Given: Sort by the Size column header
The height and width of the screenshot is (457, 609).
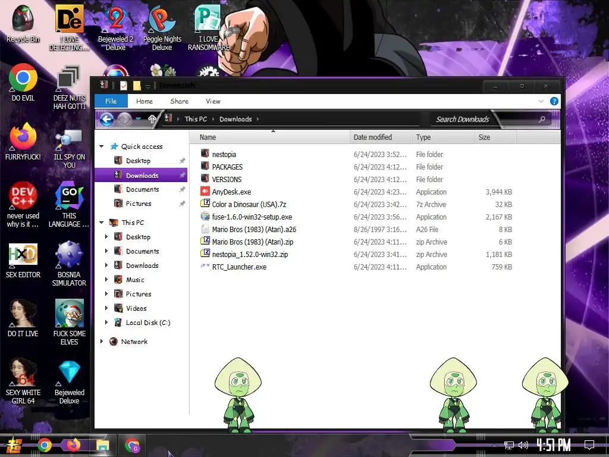Looking at the screenshot, I should 495,137.
